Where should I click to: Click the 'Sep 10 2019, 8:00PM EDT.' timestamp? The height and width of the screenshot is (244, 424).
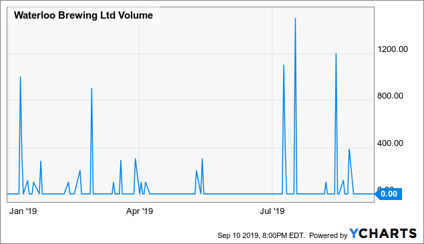(261, 235)
